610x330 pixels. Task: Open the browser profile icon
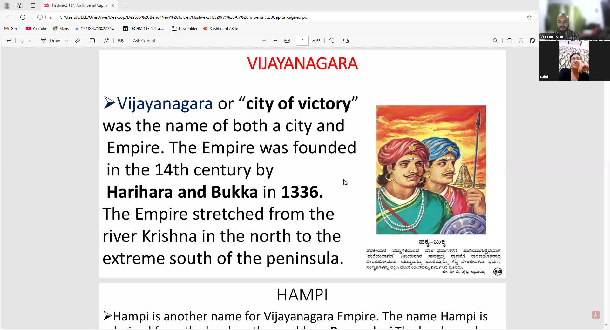tap(7, 5)
